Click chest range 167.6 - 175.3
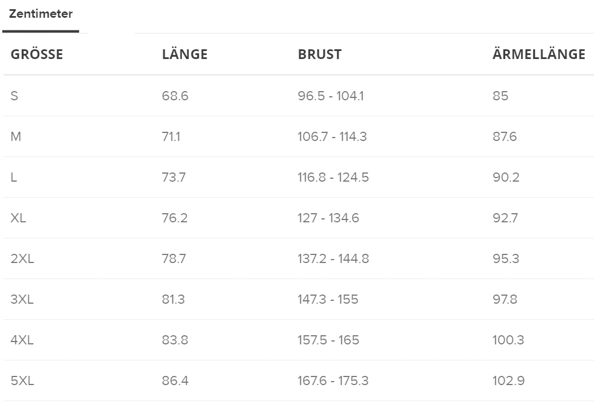 333,380
